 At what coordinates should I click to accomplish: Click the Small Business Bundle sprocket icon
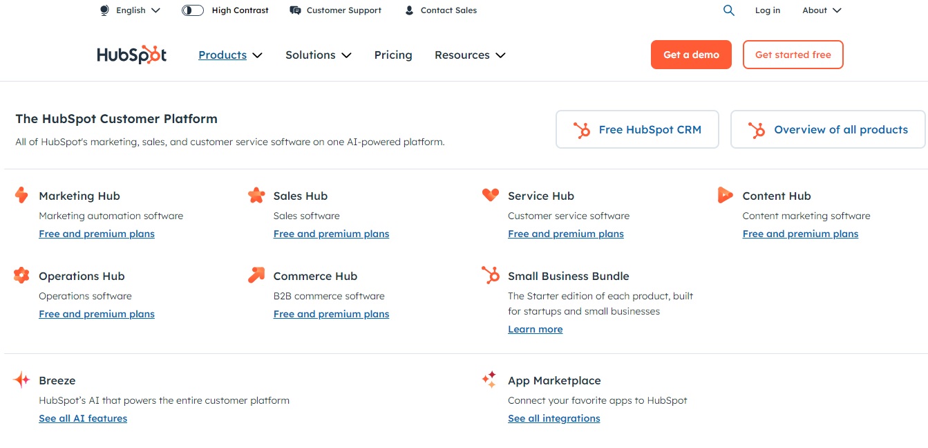491,275
